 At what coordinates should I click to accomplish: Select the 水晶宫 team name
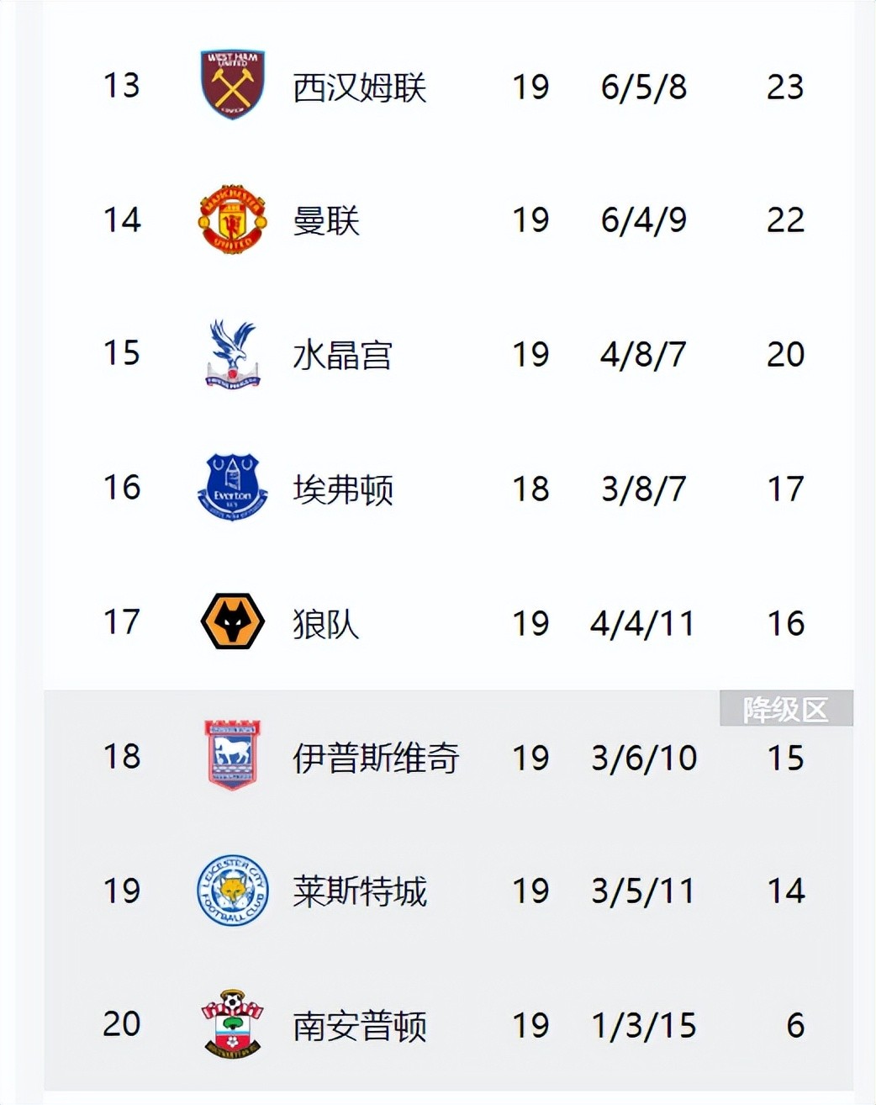(343, 355)
